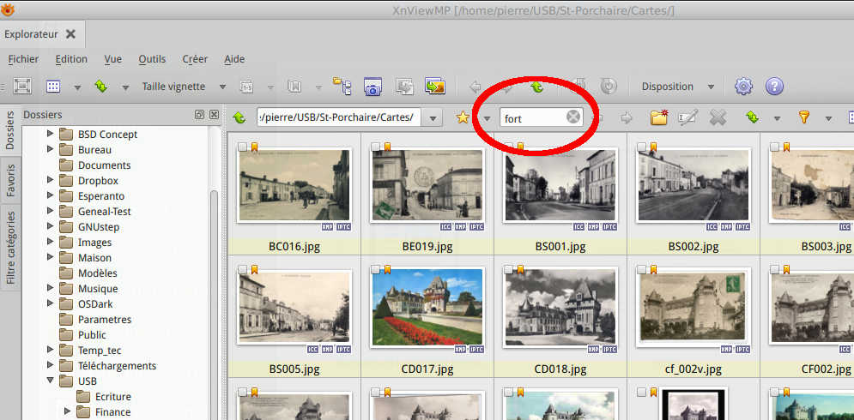Open the Fichier menu
The image size is (854, 420).
[x=23, y=59]
